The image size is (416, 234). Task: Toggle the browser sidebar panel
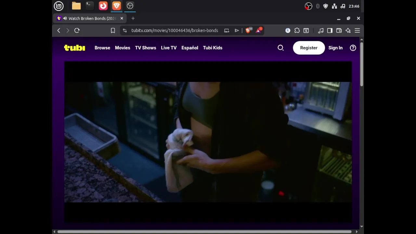(x=330, y=31)
